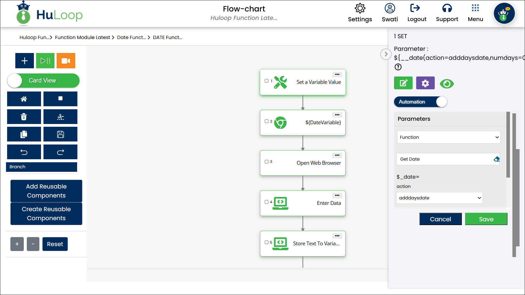The height and width of the screenshot is (295, 525).
Task: Click the floppy disk save icon
Action: (x=60, y=134)
